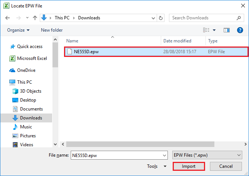Sort by Date modified column
The height and width of the screenshot is (176, 249).
click(177, 41)
